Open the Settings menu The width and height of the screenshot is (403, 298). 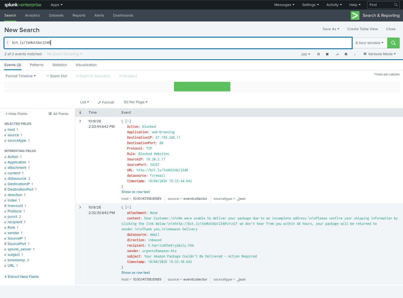point(310,5)
